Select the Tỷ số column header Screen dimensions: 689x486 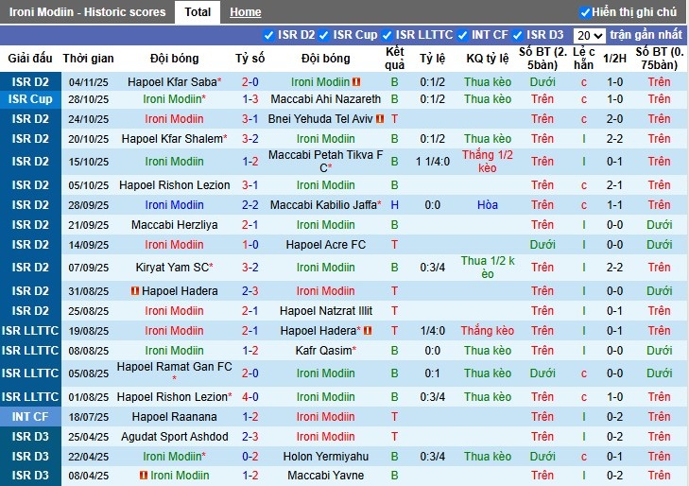tap(250, 58)
